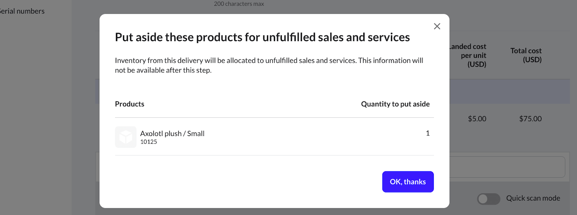Open Serial numbers in the sidebar
Screen dimensions: 577x215
click(22, 11)
